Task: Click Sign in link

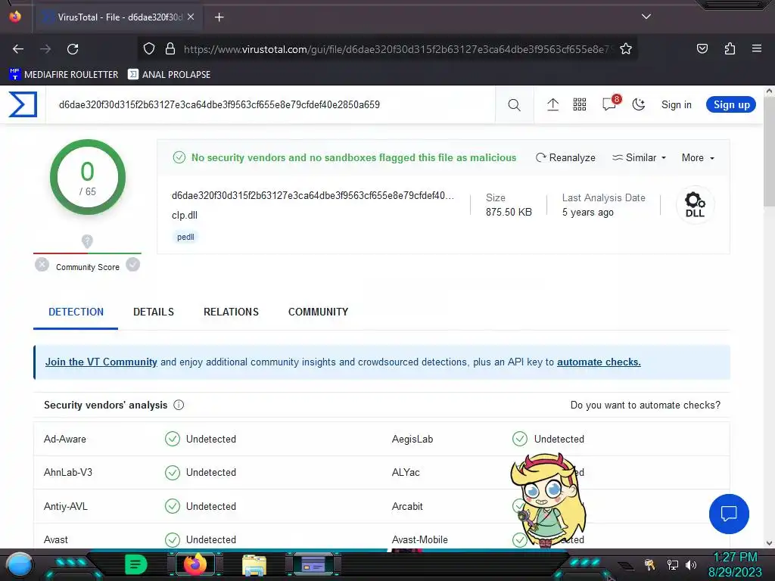Action: (x=676, y=104)
